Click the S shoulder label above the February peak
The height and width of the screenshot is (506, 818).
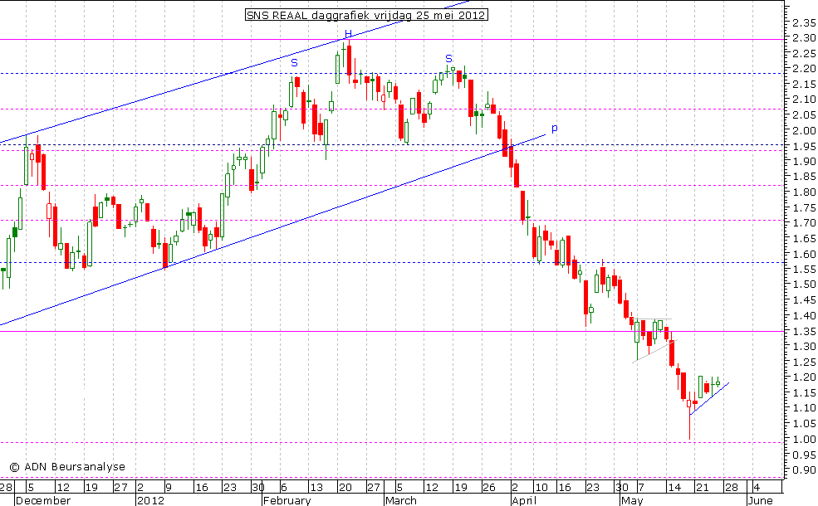pos(294,63)
